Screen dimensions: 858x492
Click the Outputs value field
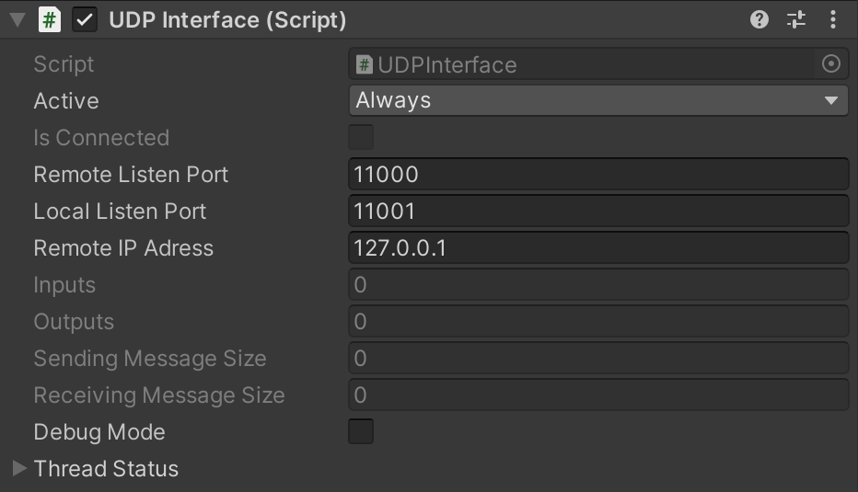[x=598, y=322]
